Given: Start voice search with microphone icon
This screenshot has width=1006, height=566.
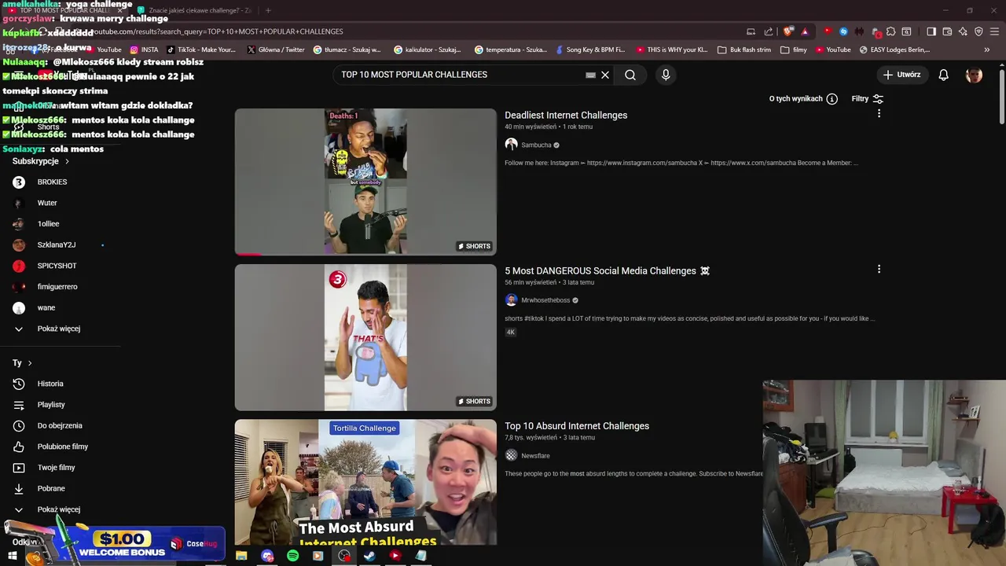Looking at the screenshot, I should [x=666, y=75].
